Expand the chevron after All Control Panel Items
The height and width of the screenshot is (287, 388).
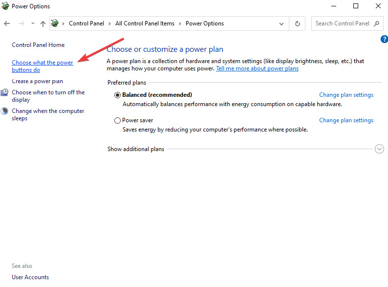180,24
